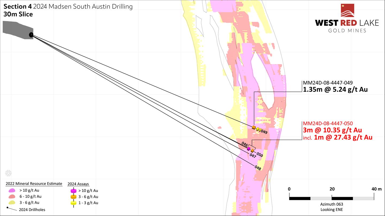
Task: Click the 2024 Drillholes legend symbol
Action: [x=11, y=209]
